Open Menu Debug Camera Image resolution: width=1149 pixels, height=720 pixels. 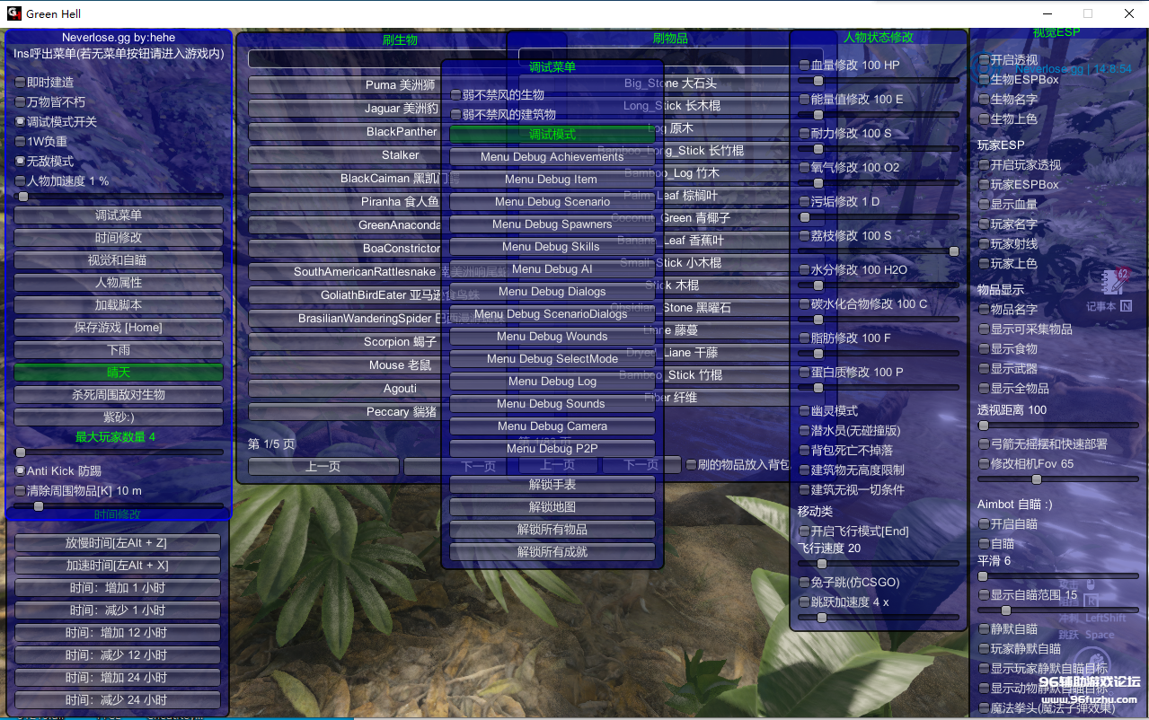(x=551, y=426)
